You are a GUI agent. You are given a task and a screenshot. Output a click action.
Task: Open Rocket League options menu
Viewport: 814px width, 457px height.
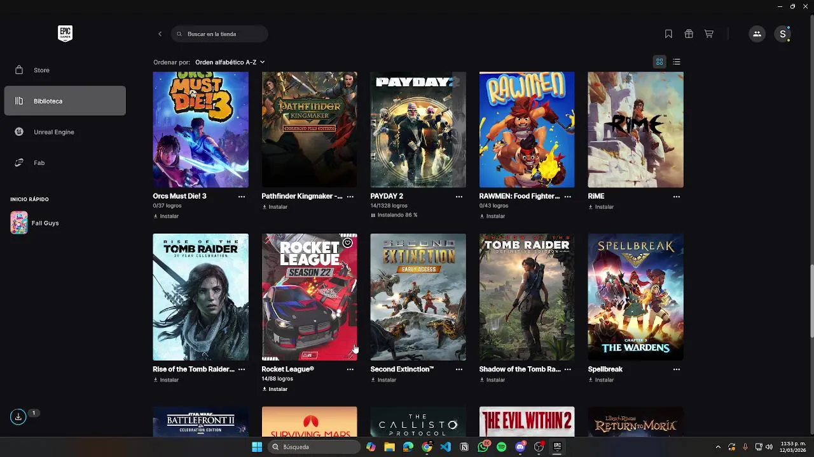tap(350, 369)
